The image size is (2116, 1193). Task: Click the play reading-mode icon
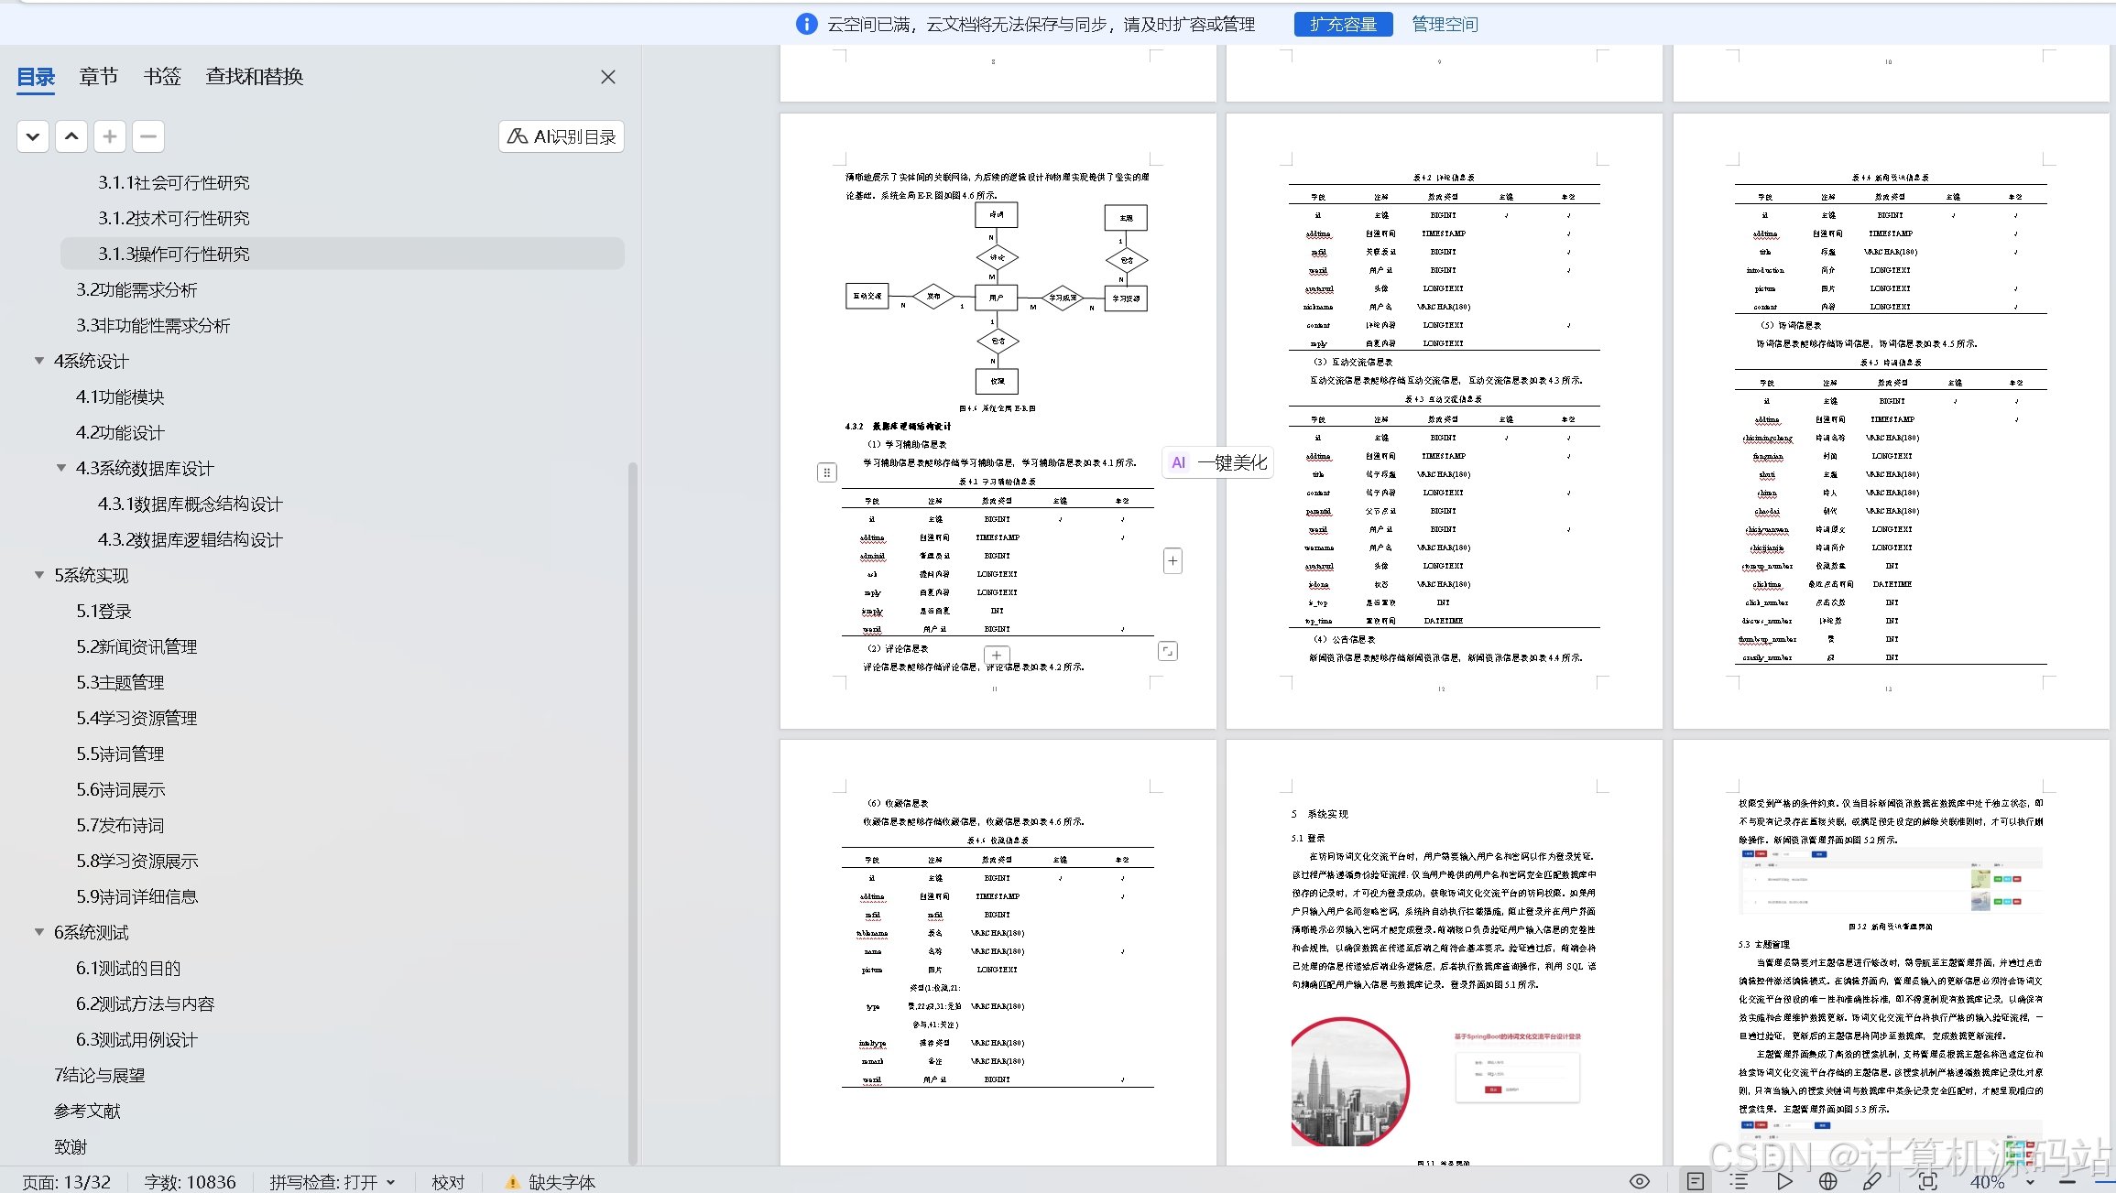tap(1783, 1182)
